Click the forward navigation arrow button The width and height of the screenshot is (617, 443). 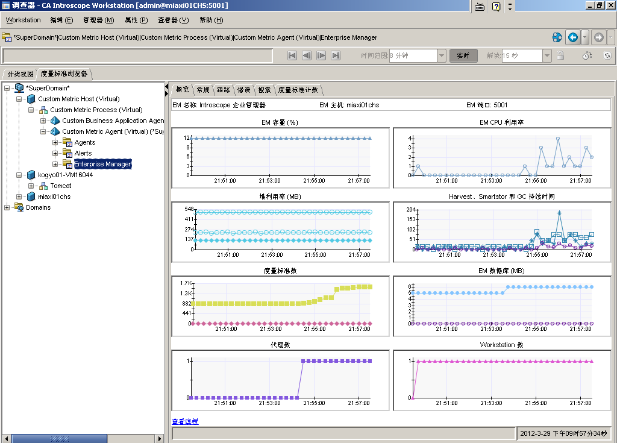coord(598,37)
